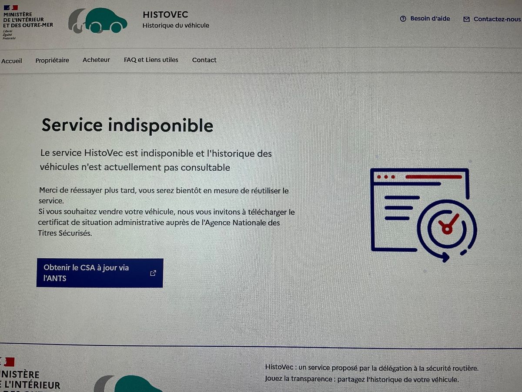Click the footer HistoVec car logo

pyautogui.click(x=128, y=383)
